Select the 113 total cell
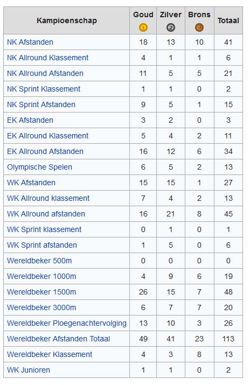Image resolution: width=250 pixels, height=385 pixels. click(228, 339)
